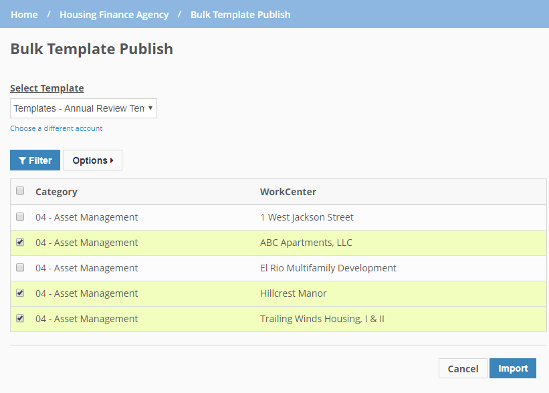The height and width of the screenshot is (393, 549).
Task: Uncheck the Hillcrest Manor checkbox
Action: tap(19, 293)
